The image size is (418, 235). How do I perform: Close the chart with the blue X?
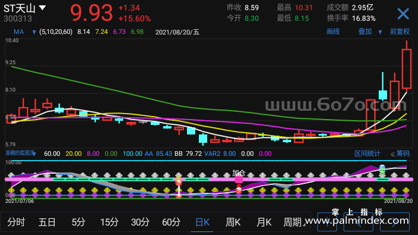pyautogui.click(x=403, y=14)
